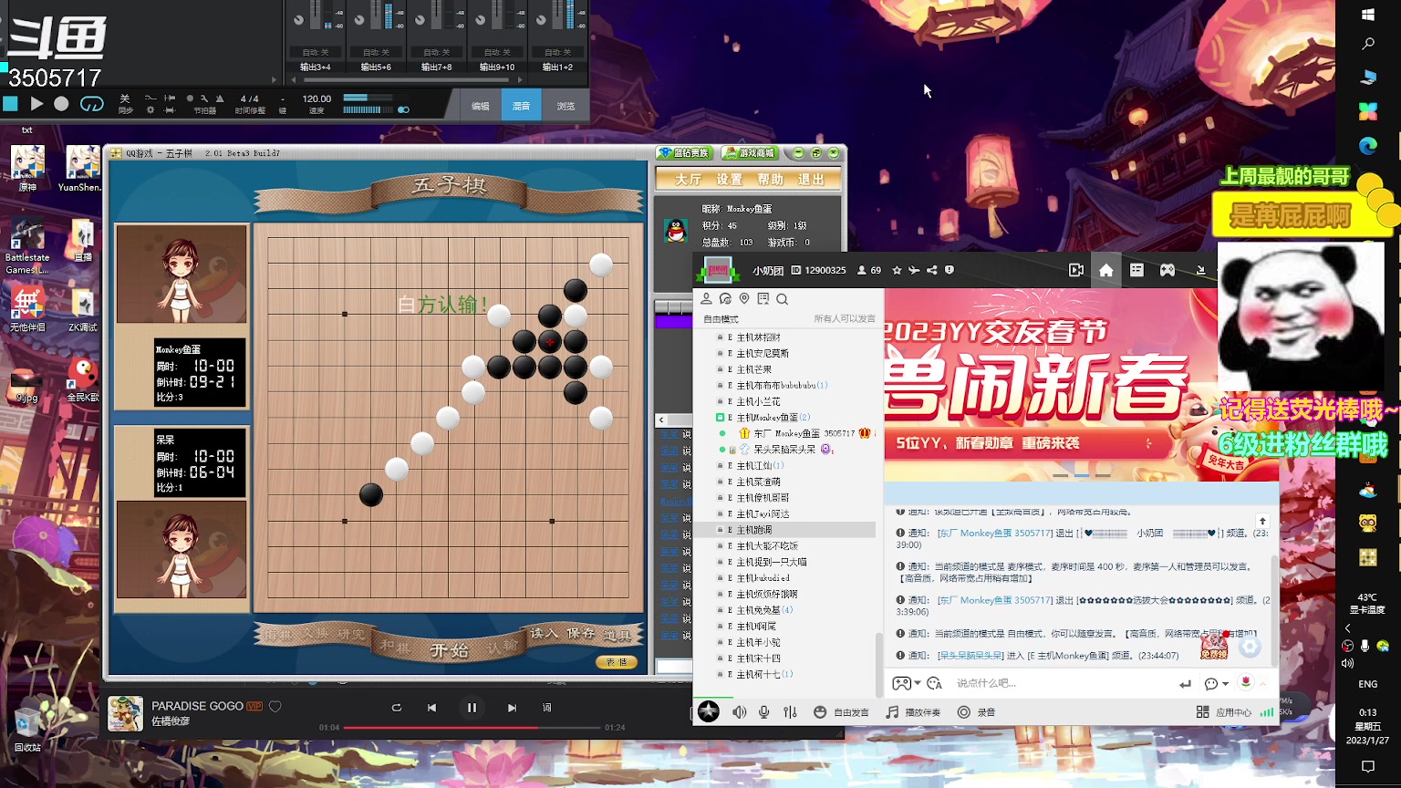Toggle the switch beside the level meter slider

tap(404, 109)
